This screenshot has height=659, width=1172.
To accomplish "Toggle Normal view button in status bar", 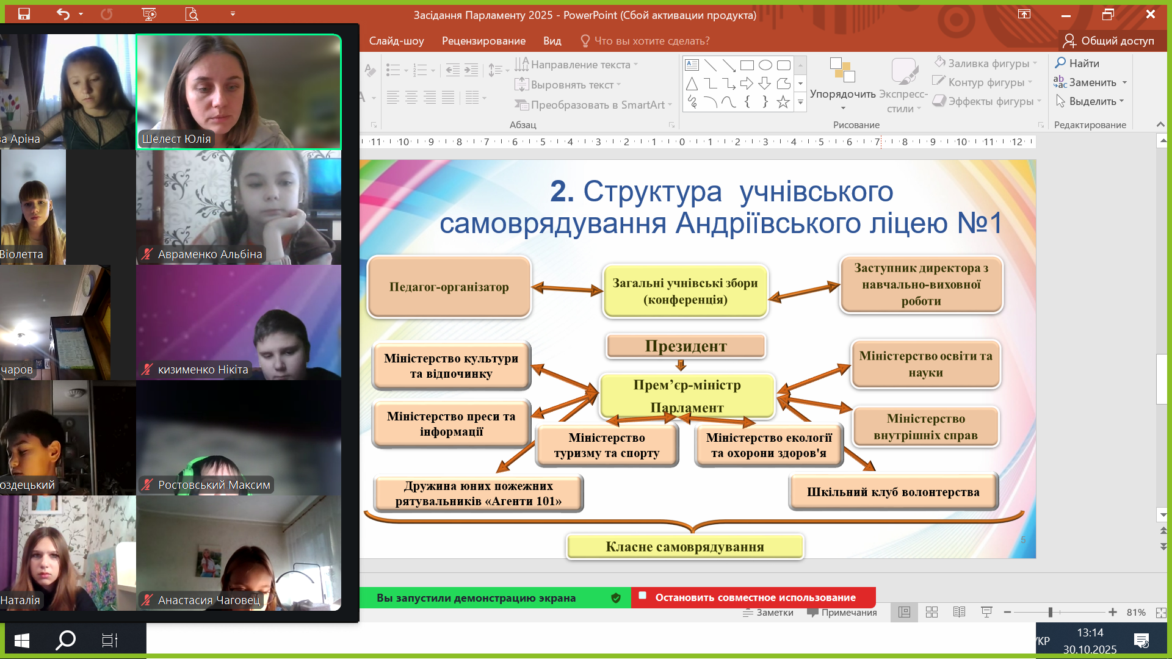I will [x=904, y=612].
